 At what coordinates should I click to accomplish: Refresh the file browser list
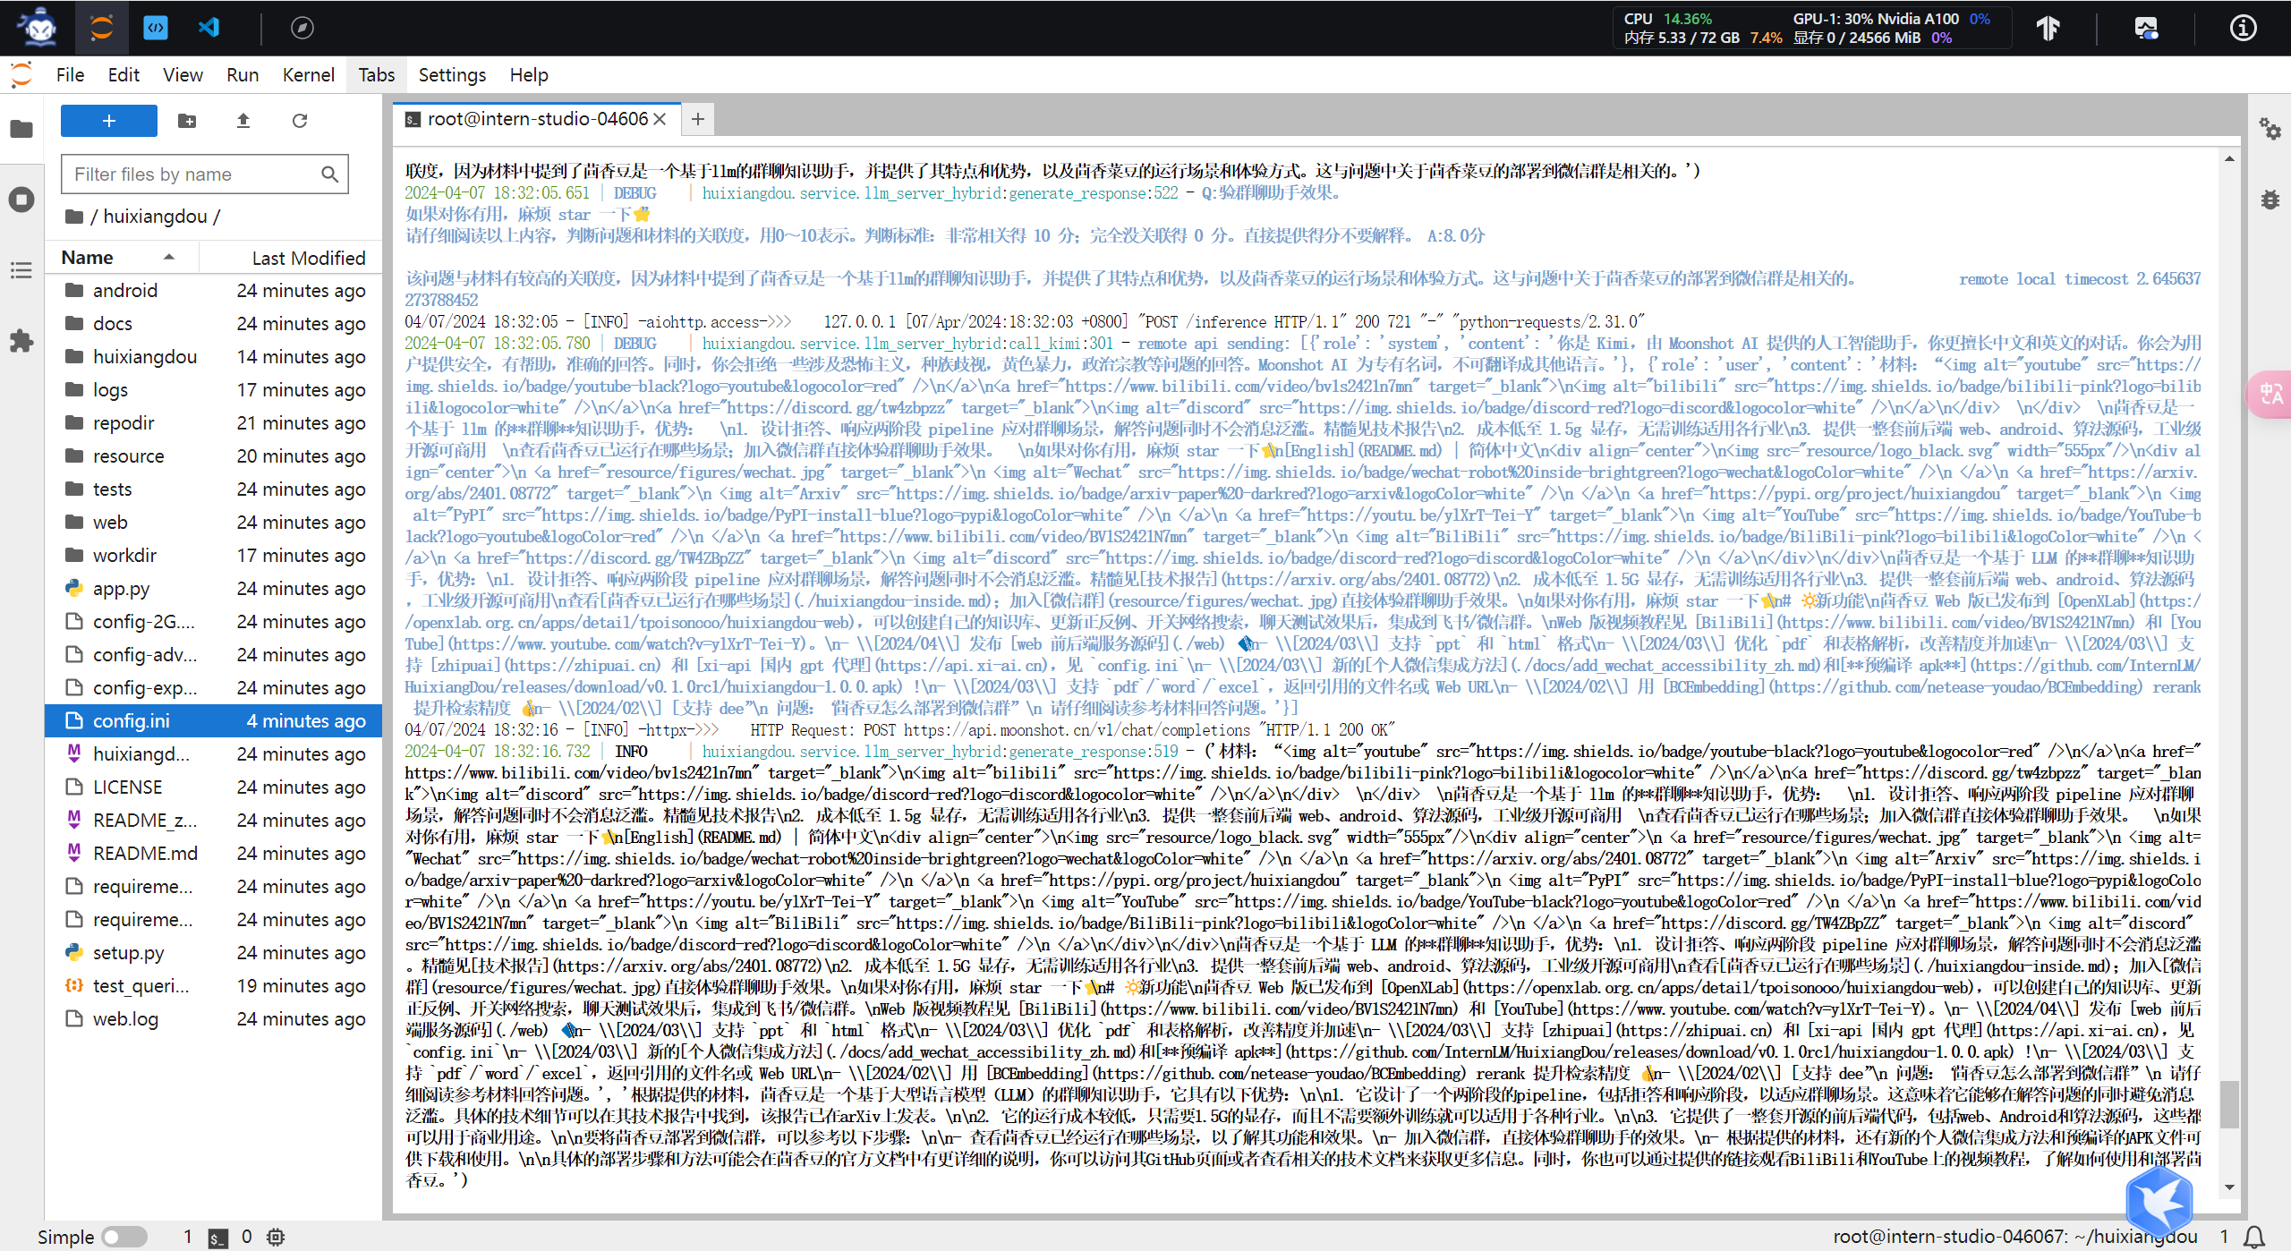point(300,121)
